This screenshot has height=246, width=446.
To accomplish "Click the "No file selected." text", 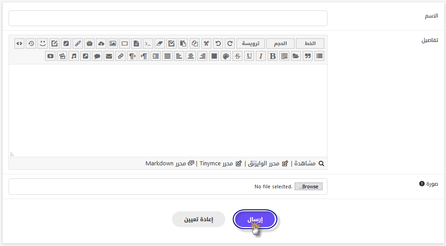I will click(x=273, y=187).
